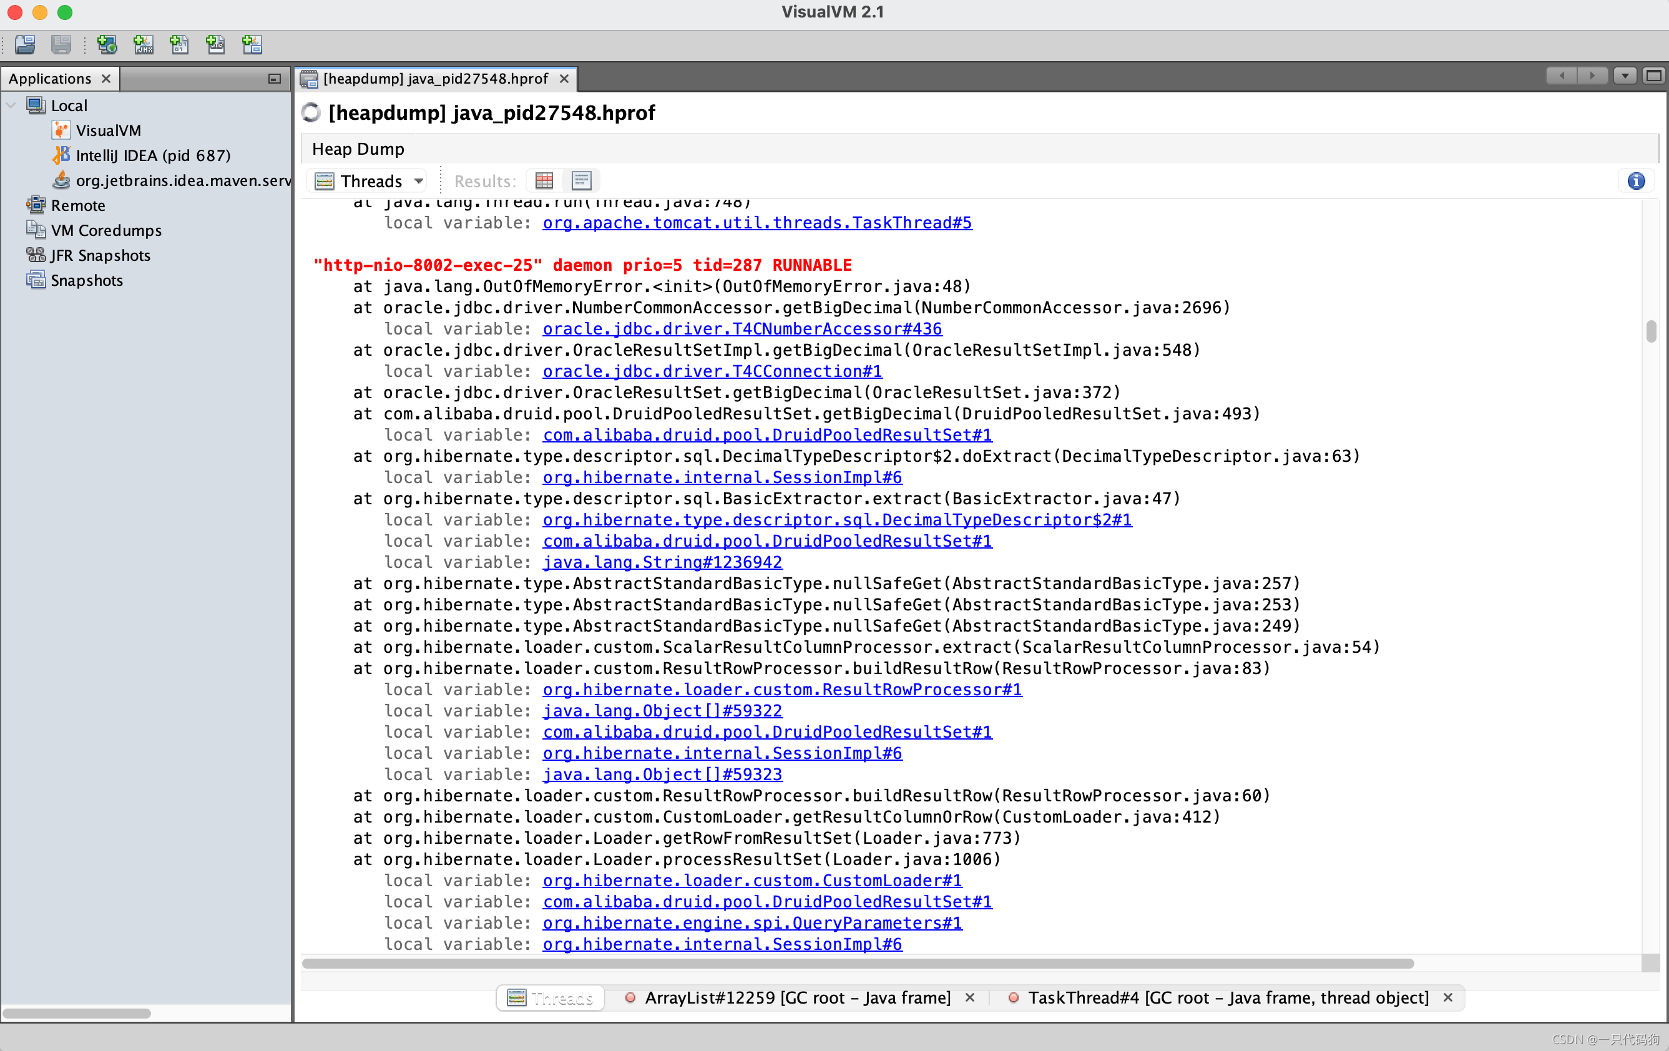Image resolution: width=1669 pixels, height=1051 pixels.
Task: Select IntelliJ IDEA (pid 687) application
Action: tap(152, 155)
